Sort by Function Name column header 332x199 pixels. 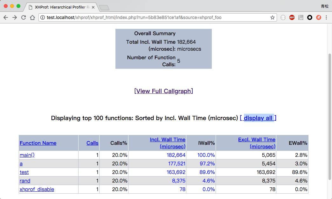click(x=38, y=143)
